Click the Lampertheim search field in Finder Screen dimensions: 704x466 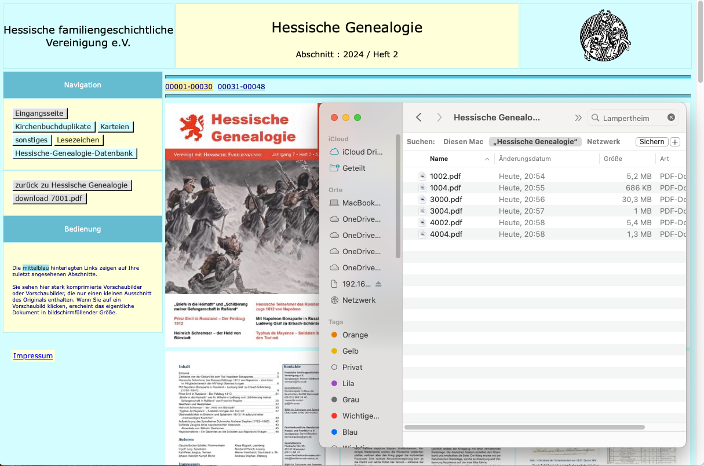[x=633, y=118]
